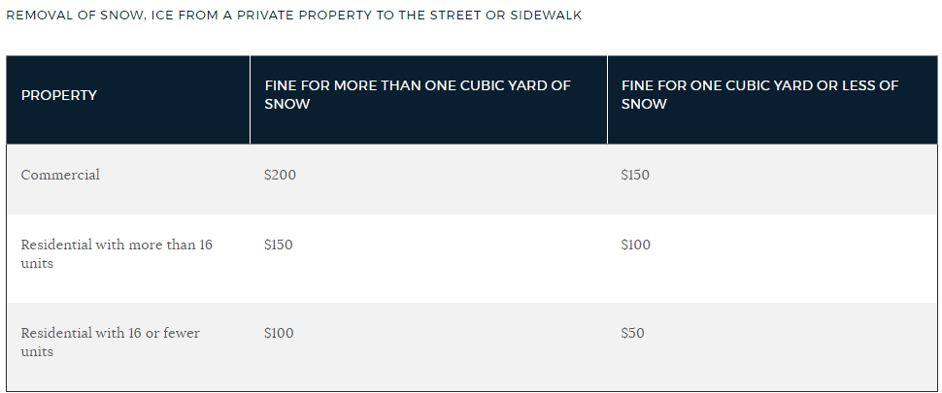Select $150 fine for residential over 16 units
Viewport: 942px width, 393px height.
click(278, 245)
